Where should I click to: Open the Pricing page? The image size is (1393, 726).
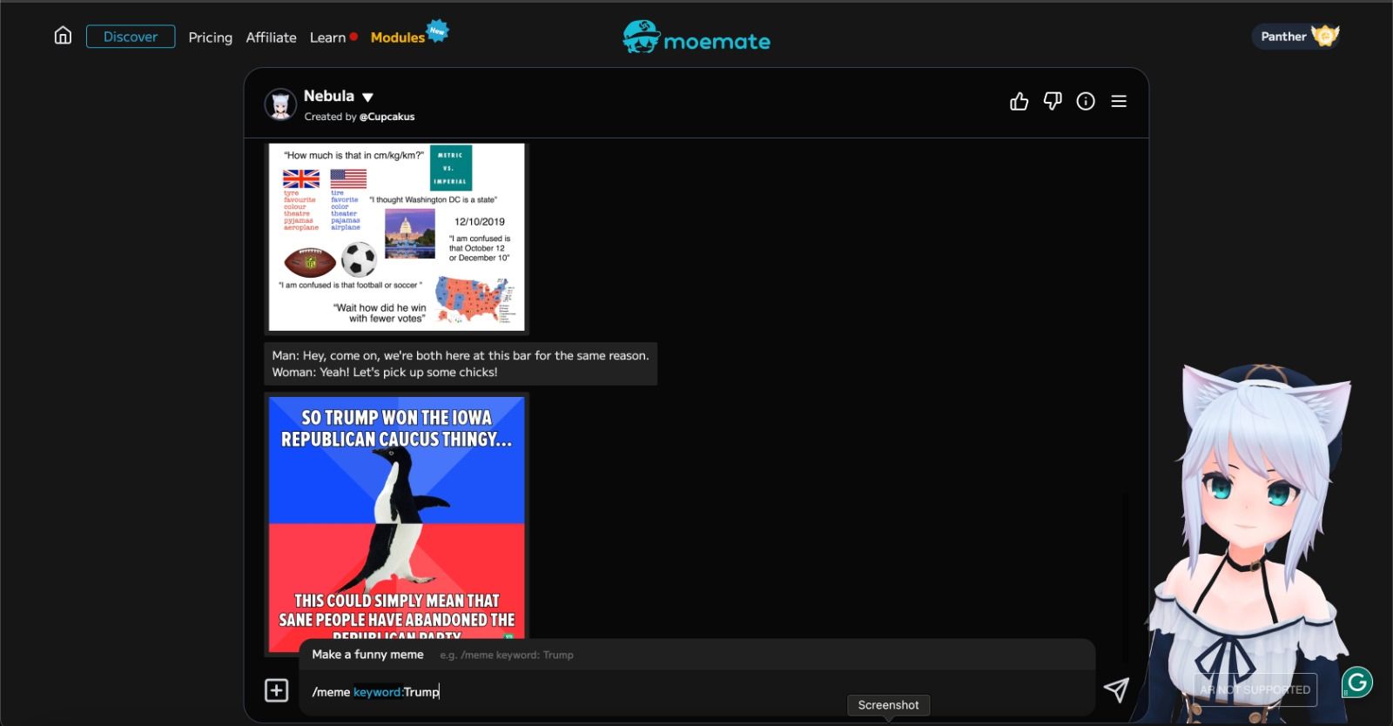tap(211, 37)
